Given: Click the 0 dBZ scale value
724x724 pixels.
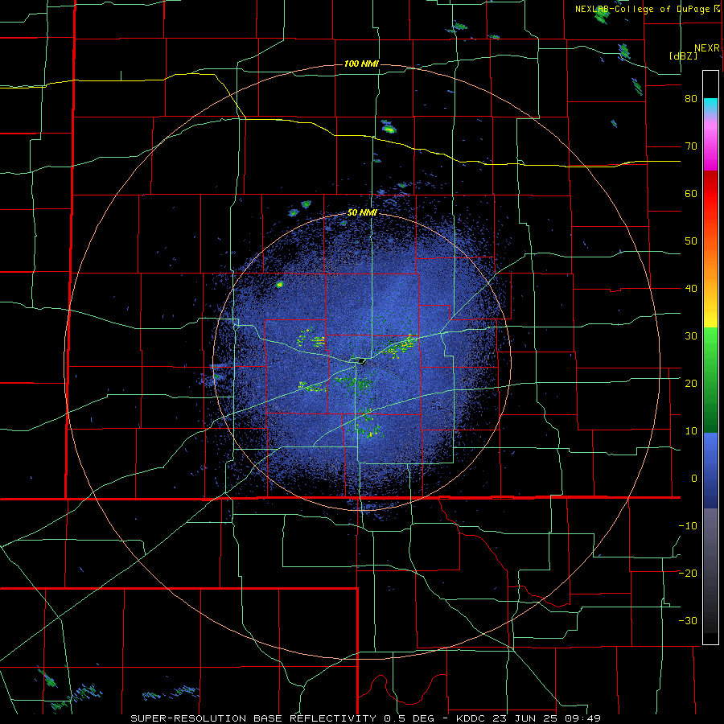Looking at the screenshot, I should tap(694, 479).
